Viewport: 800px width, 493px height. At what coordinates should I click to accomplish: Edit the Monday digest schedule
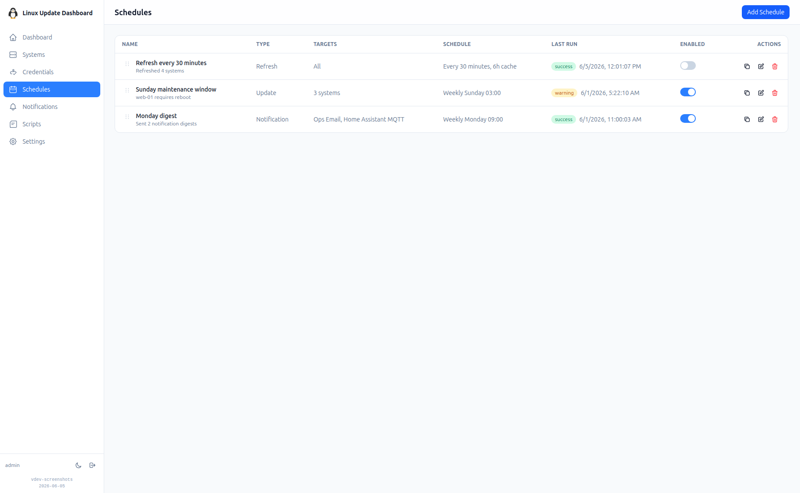[x=761, y=119]
